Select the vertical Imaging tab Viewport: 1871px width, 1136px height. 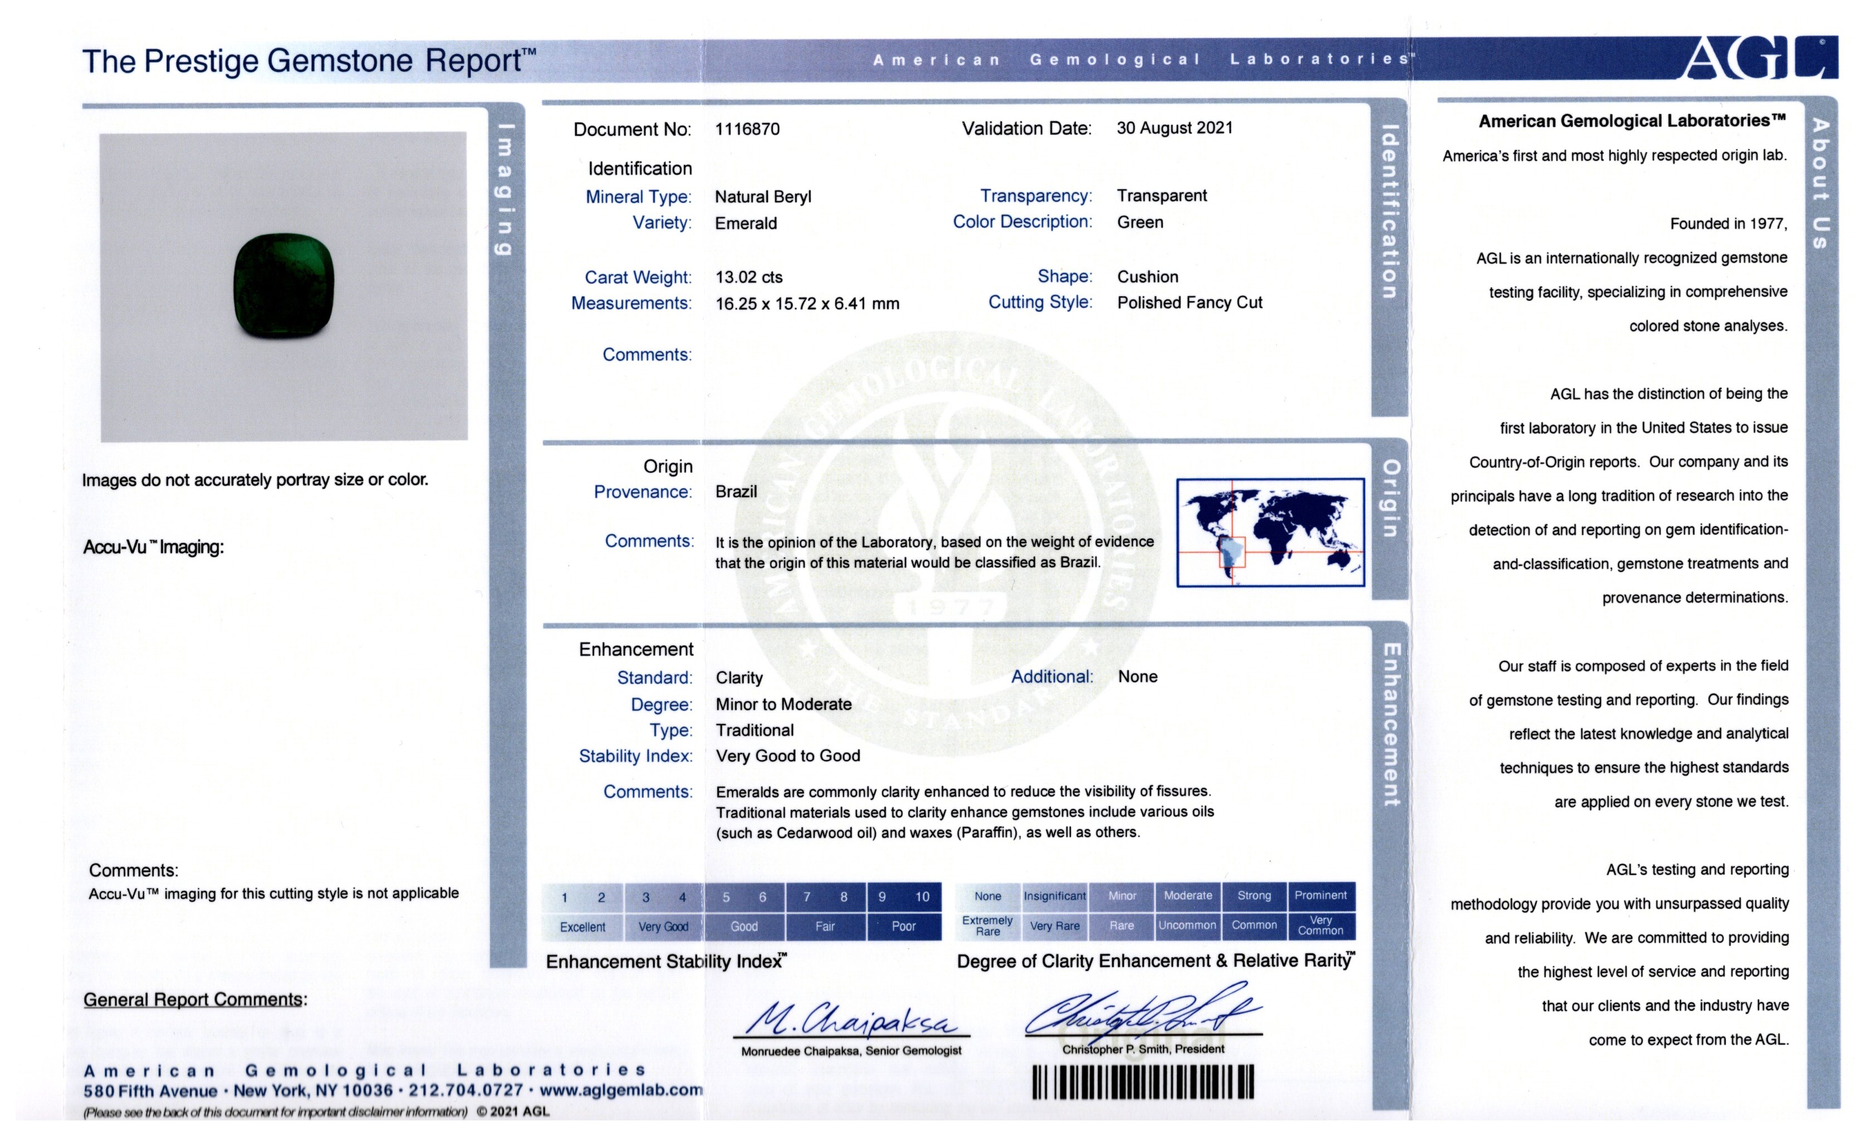click(506, 190)
